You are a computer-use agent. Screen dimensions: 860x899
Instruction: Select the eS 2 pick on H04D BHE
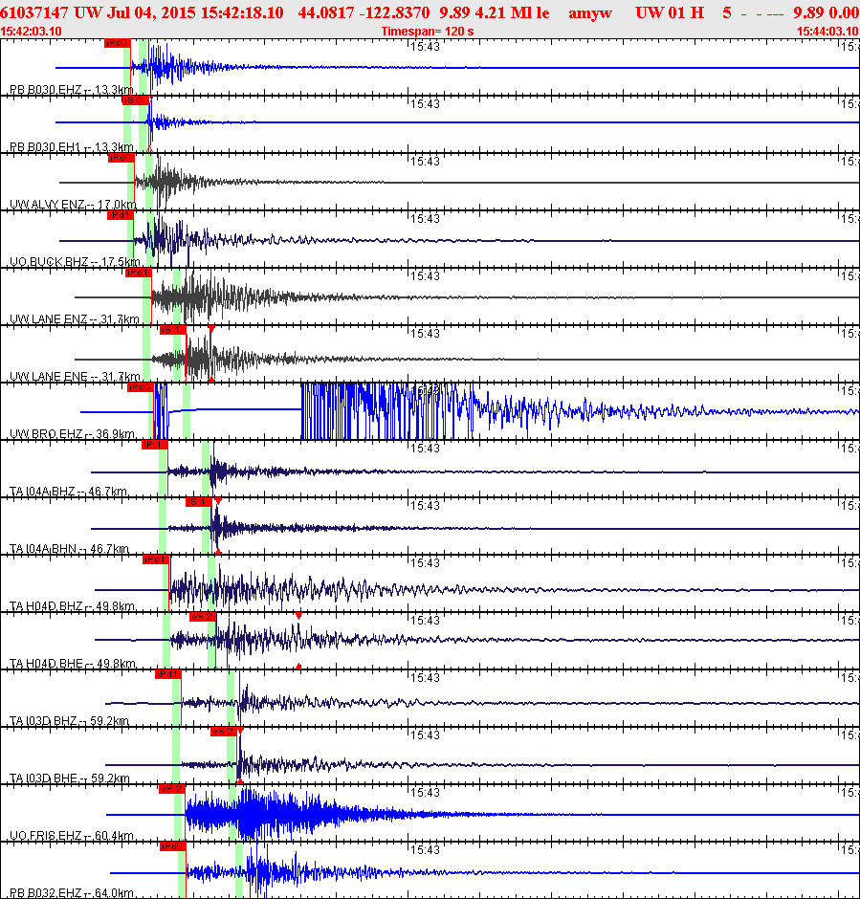(x=203, y=616)
